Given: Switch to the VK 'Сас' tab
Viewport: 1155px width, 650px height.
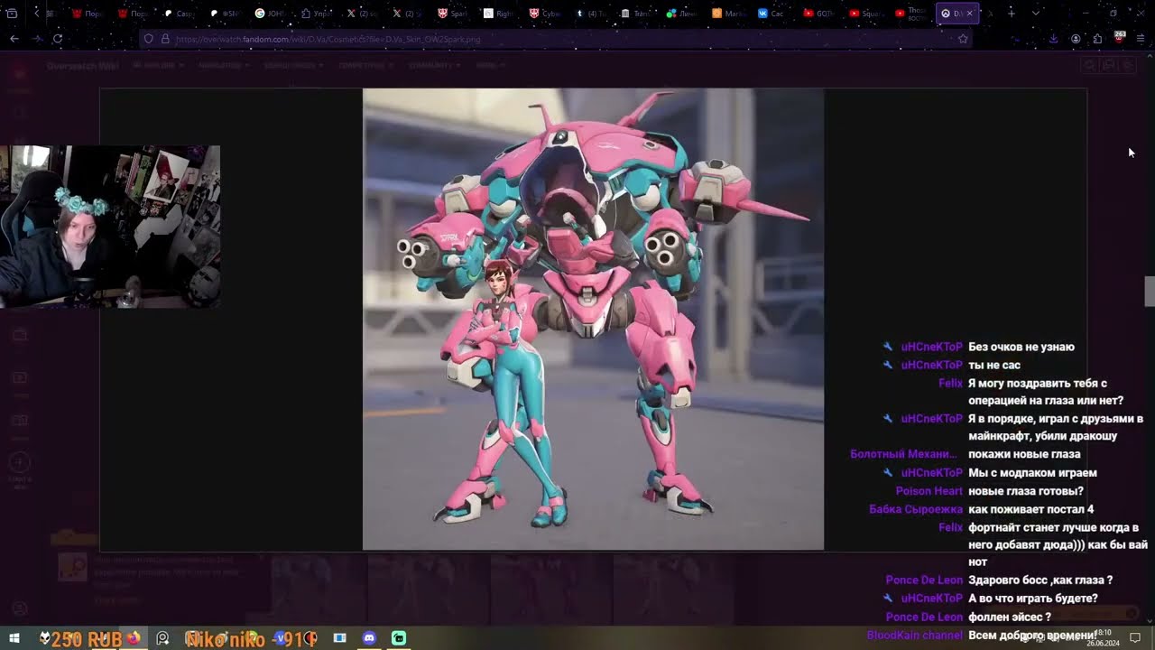Looking at the screenshot, I should (773, 14).
